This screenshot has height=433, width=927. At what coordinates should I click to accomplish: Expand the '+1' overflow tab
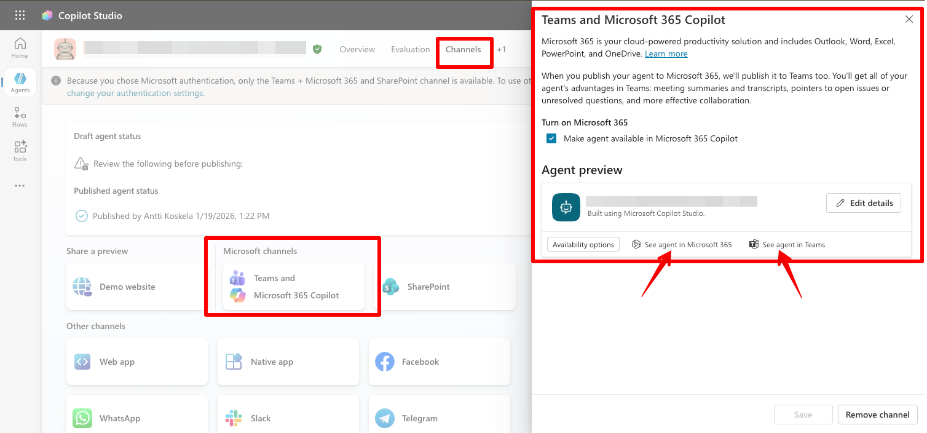click(x=503, y=49)
